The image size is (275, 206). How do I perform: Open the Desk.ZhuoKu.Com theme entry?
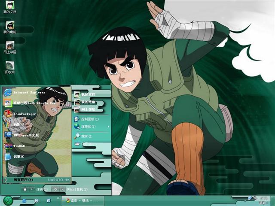coord(30,103)
